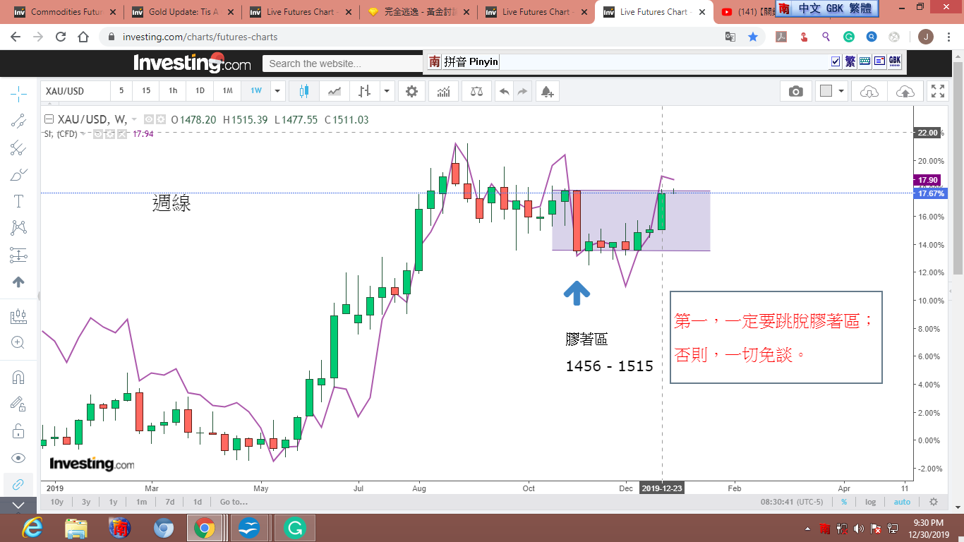Select the 1W interval button
964x542 pixels.
(256, 91)
